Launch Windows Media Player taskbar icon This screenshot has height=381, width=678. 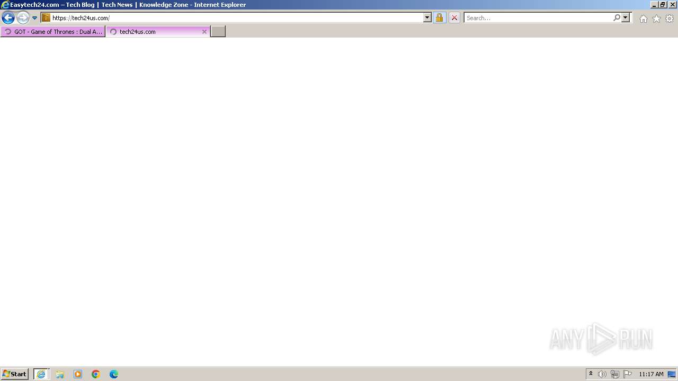click(78, 374)
